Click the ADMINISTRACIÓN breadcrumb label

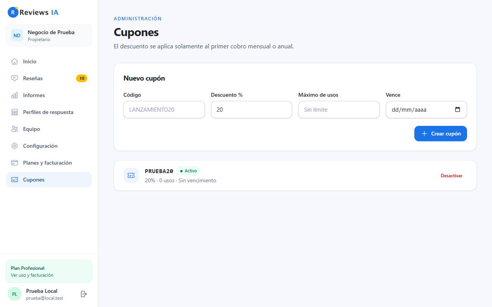pyautogui.click(x=138, y=18)
